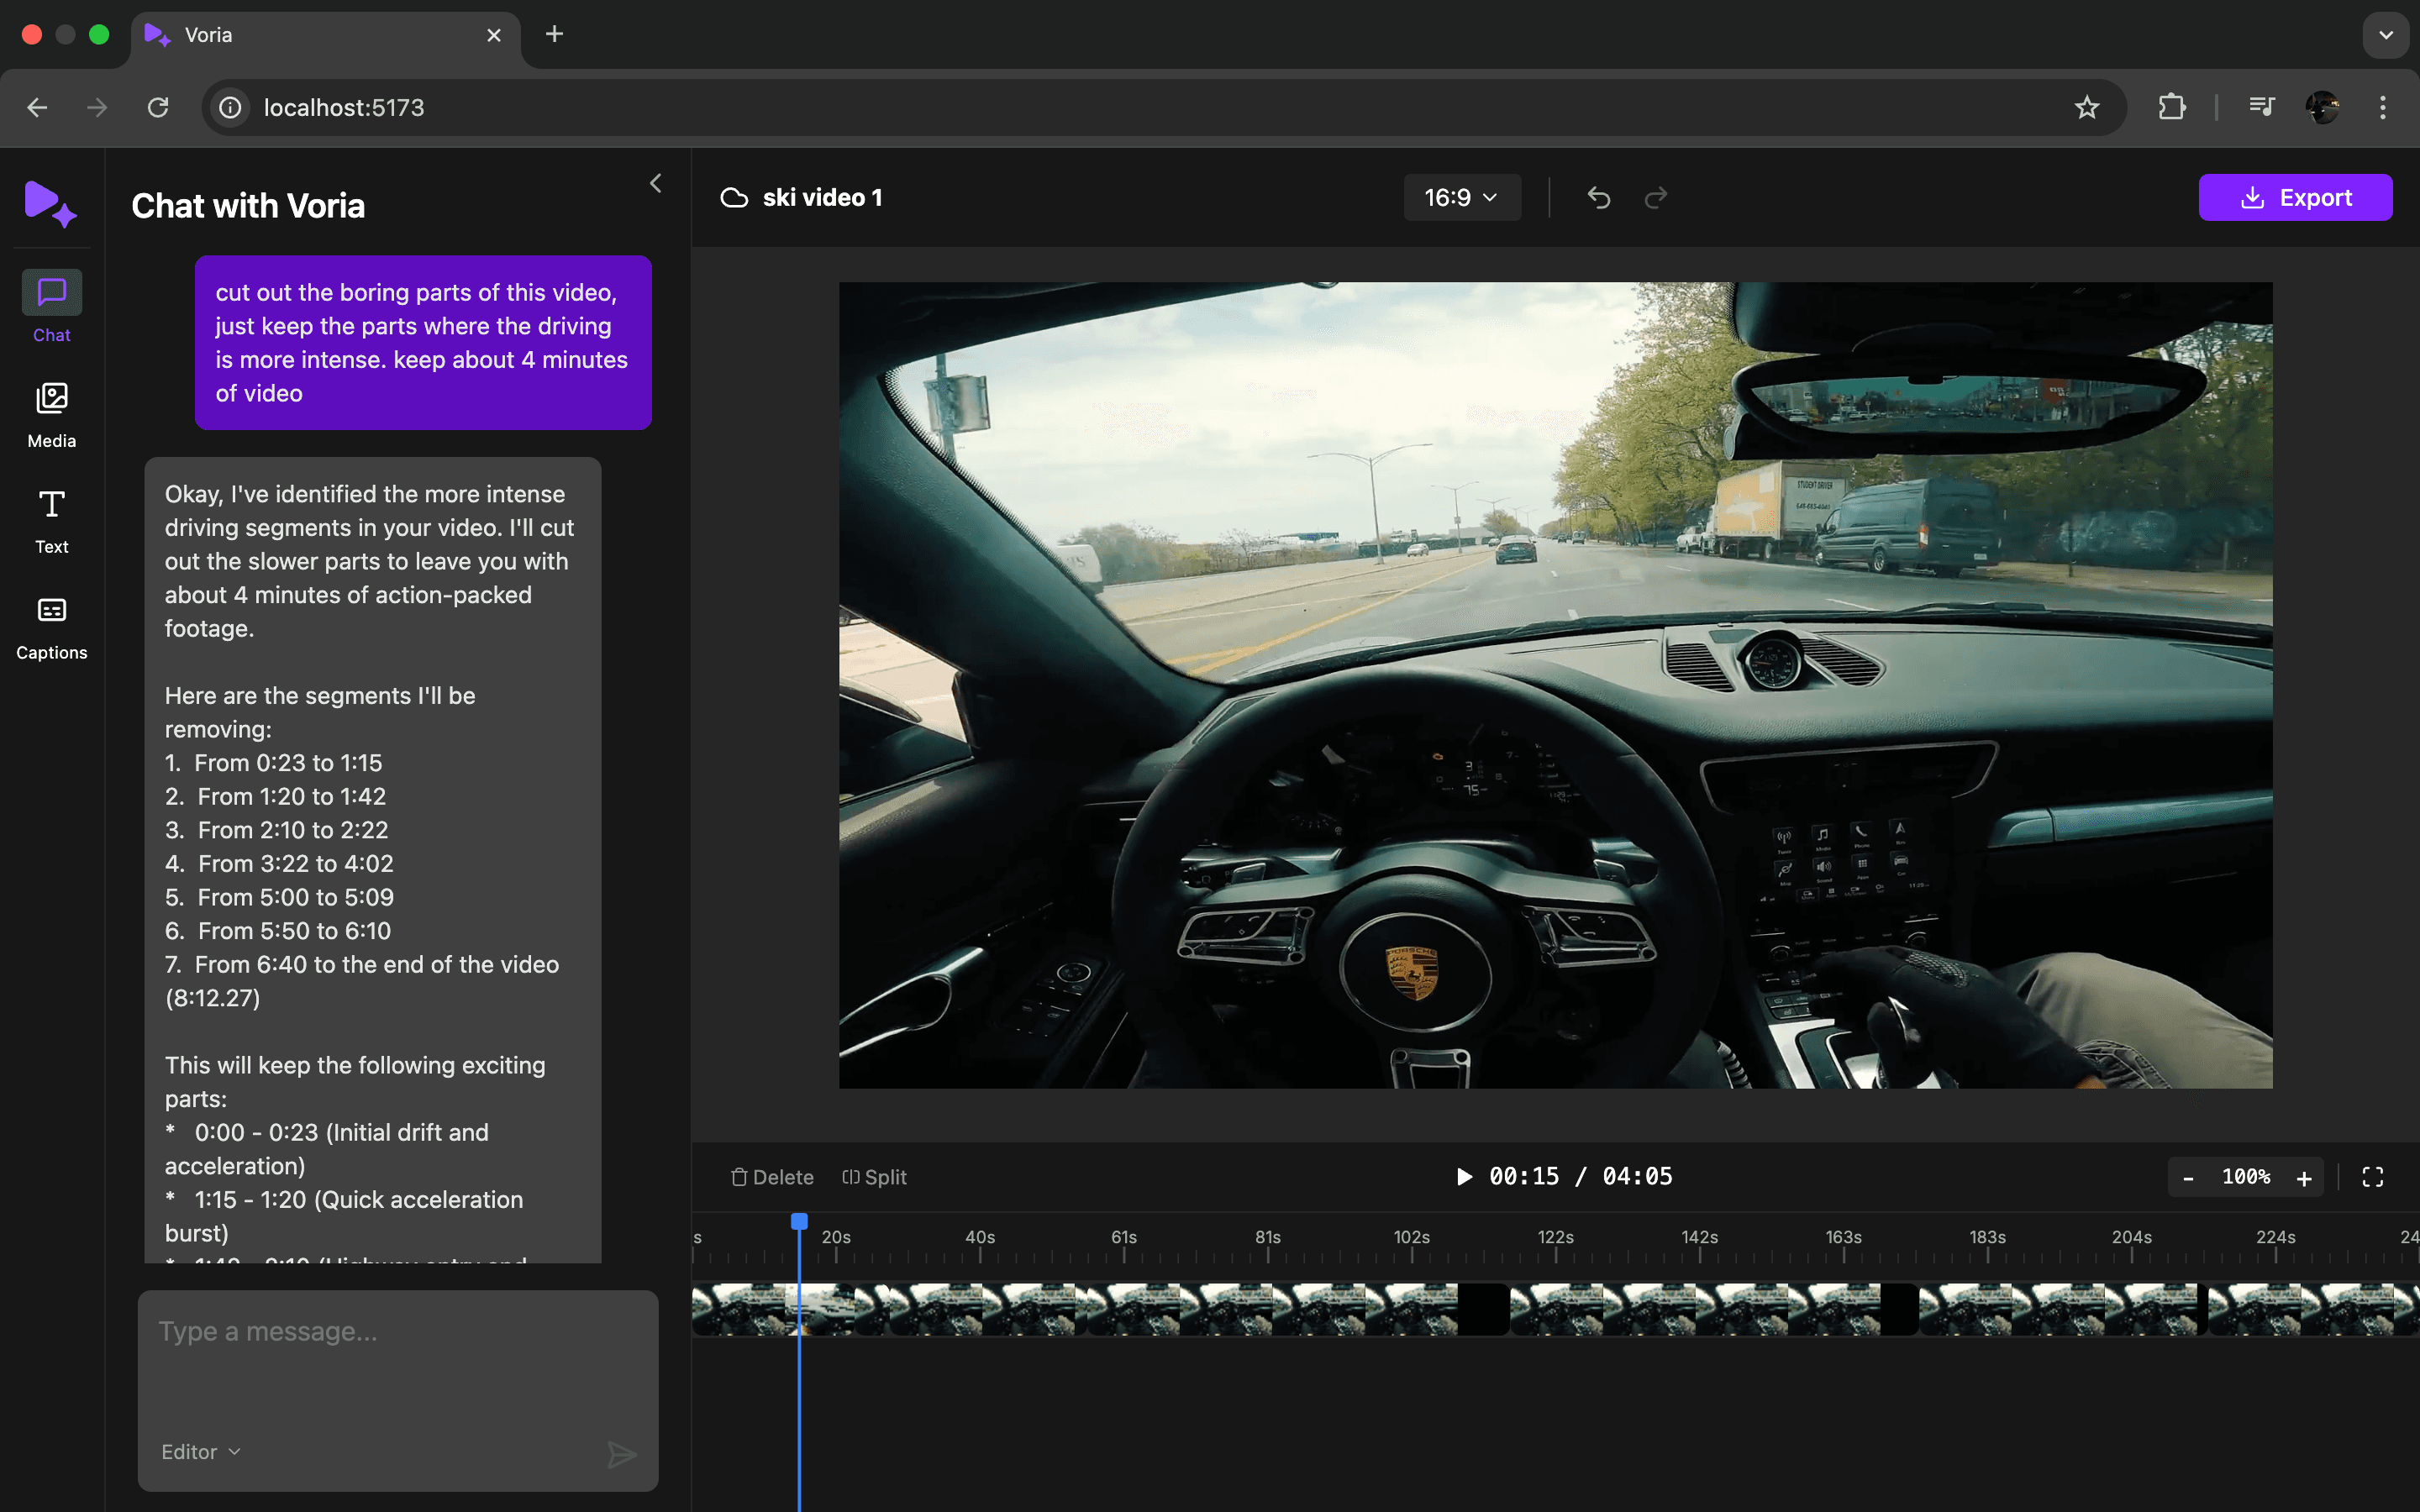Close the Voria browser tab
Screen dimensions: 2420x1512
point(494,35)
